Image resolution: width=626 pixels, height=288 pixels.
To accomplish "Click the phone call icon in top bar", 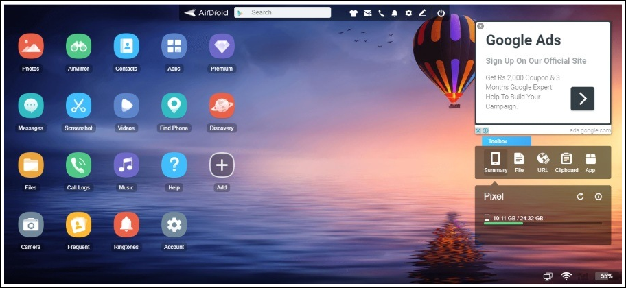I will [x=381, y=13].
